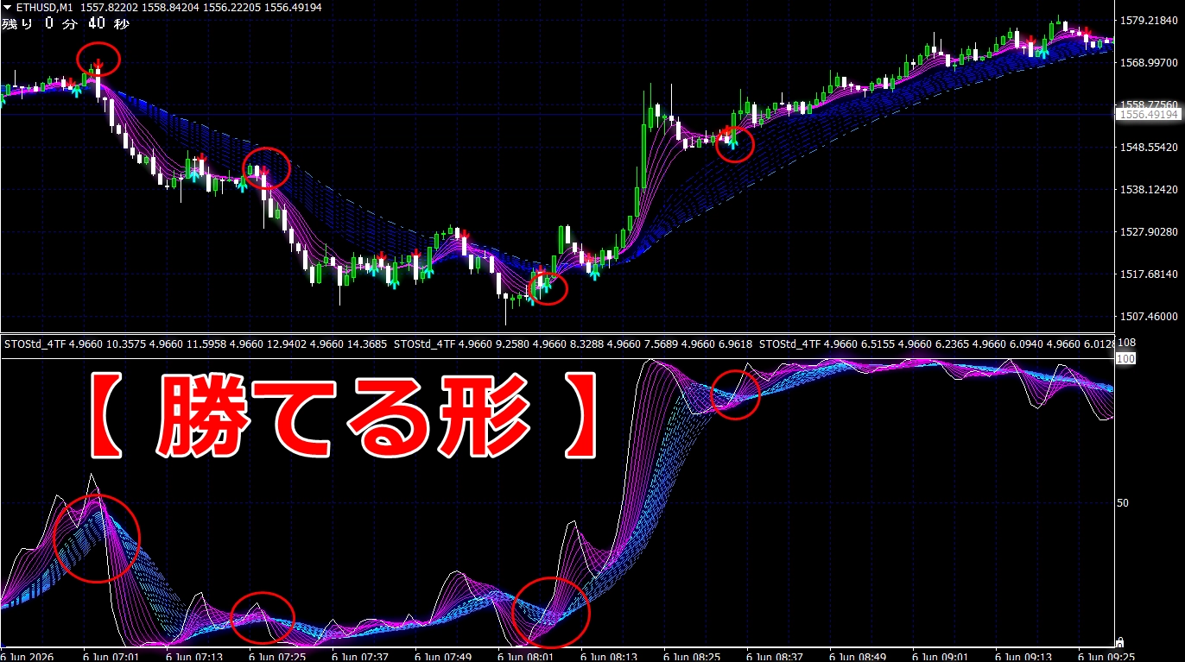Viewport: 1185px width, 662px height.
Task: Click the 6 Jun 07:13 time label
Action: point(195,656)
